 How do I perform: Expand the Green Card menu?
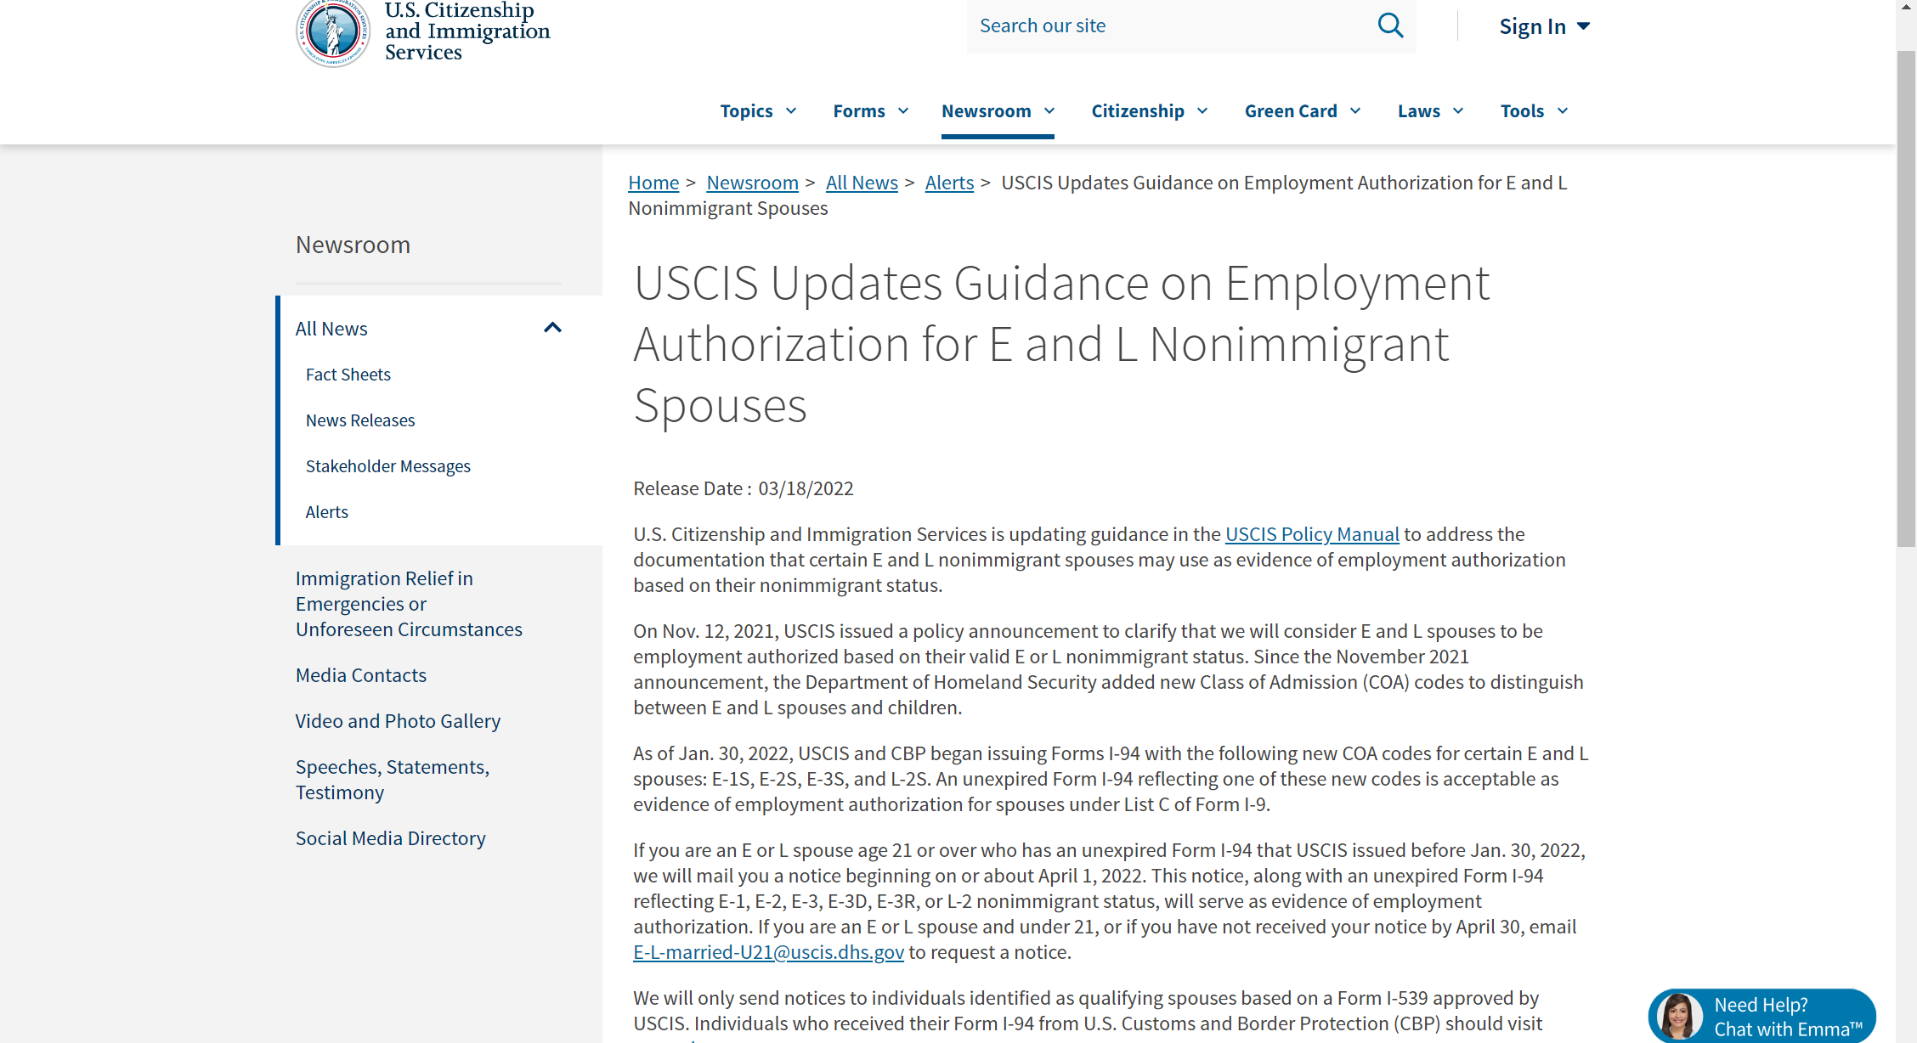pyautogui.click(x=1303, y=111)
